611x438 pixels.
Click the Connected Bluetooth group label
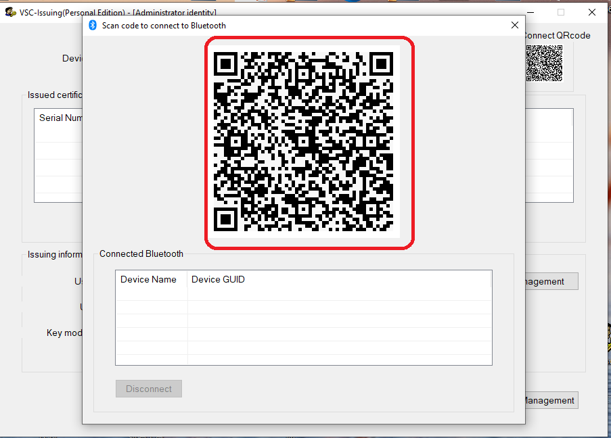141,254
